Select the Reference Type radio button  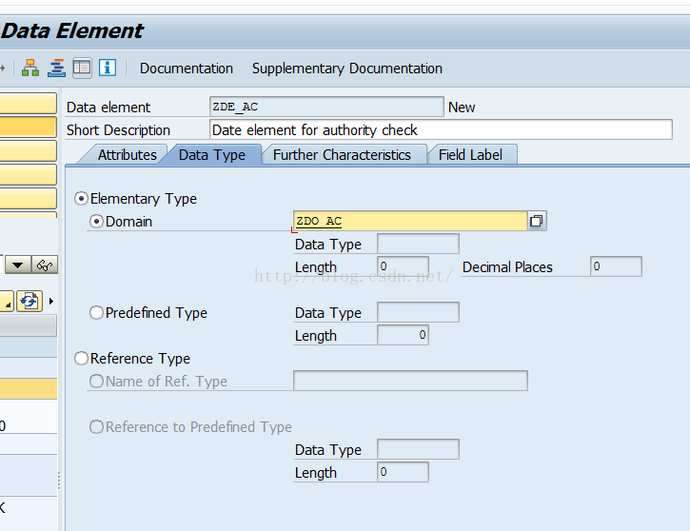(x=81, y=359)
